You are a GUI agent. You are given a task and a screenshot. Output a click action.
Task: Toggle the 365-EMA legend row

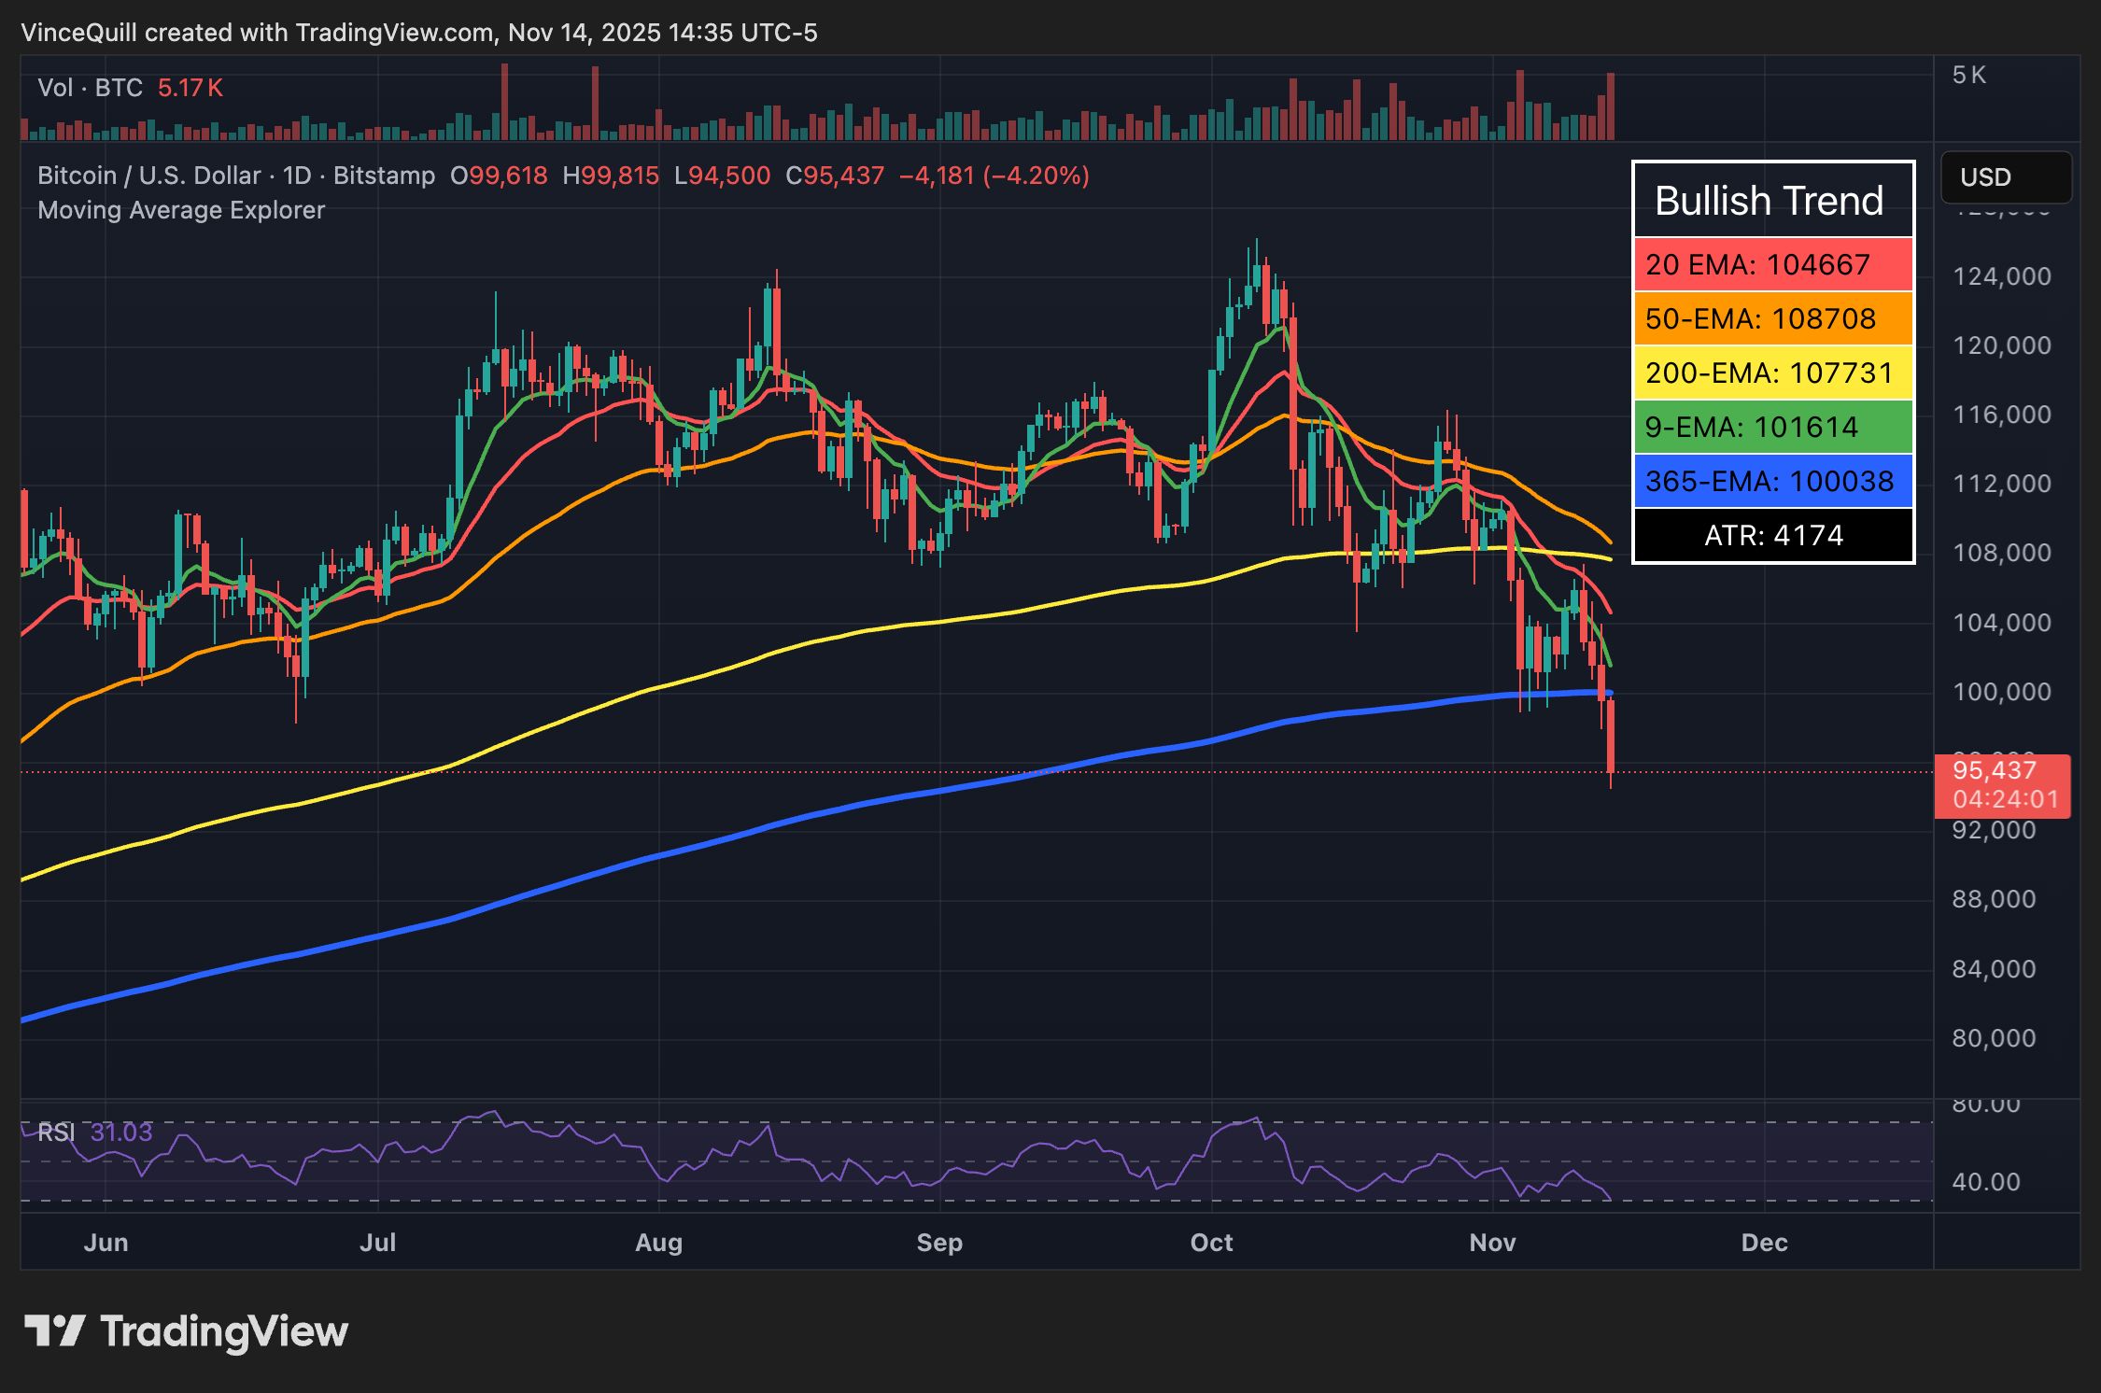[x=1771, y=481]
